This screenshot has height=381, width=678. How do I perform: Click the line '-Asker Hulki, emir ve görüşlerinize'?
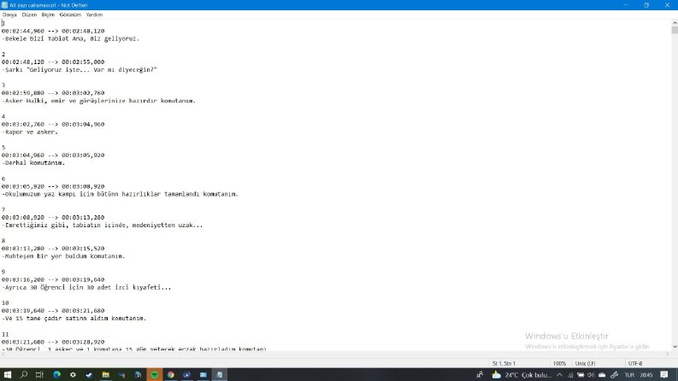[x=98, y=101]
